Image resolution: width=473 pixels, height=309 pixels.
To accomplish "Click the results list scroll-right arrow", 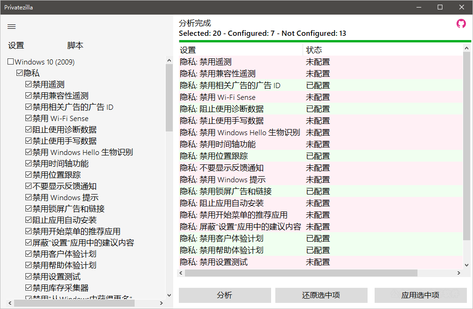I will (459, 273).
